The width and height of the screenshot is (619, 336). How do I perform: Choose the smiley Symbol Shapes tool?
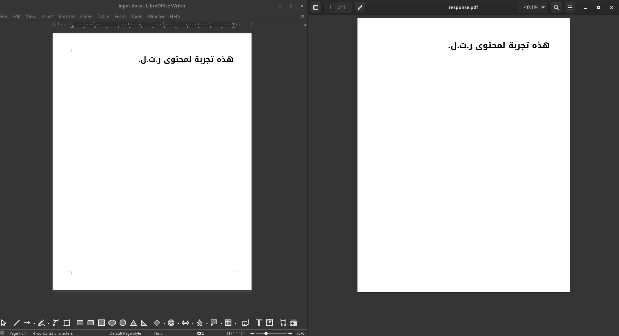[x=171, y=323]
